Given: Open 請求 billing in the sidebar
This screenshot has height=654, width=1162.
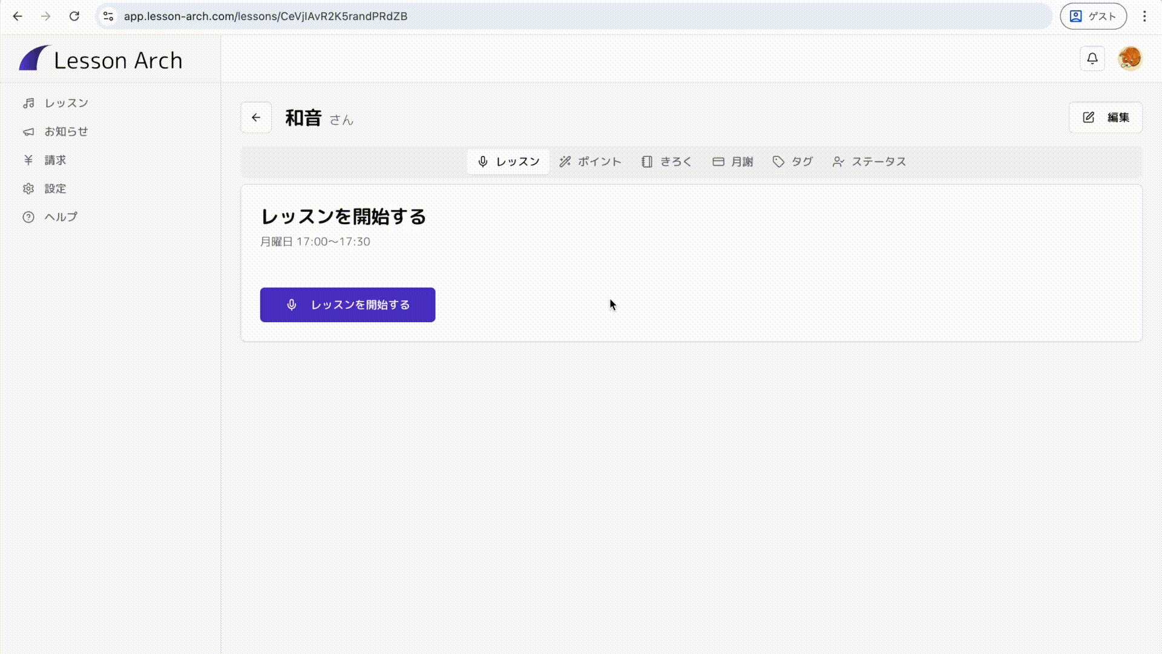Looking at the screenshot, I should point(54,160).
